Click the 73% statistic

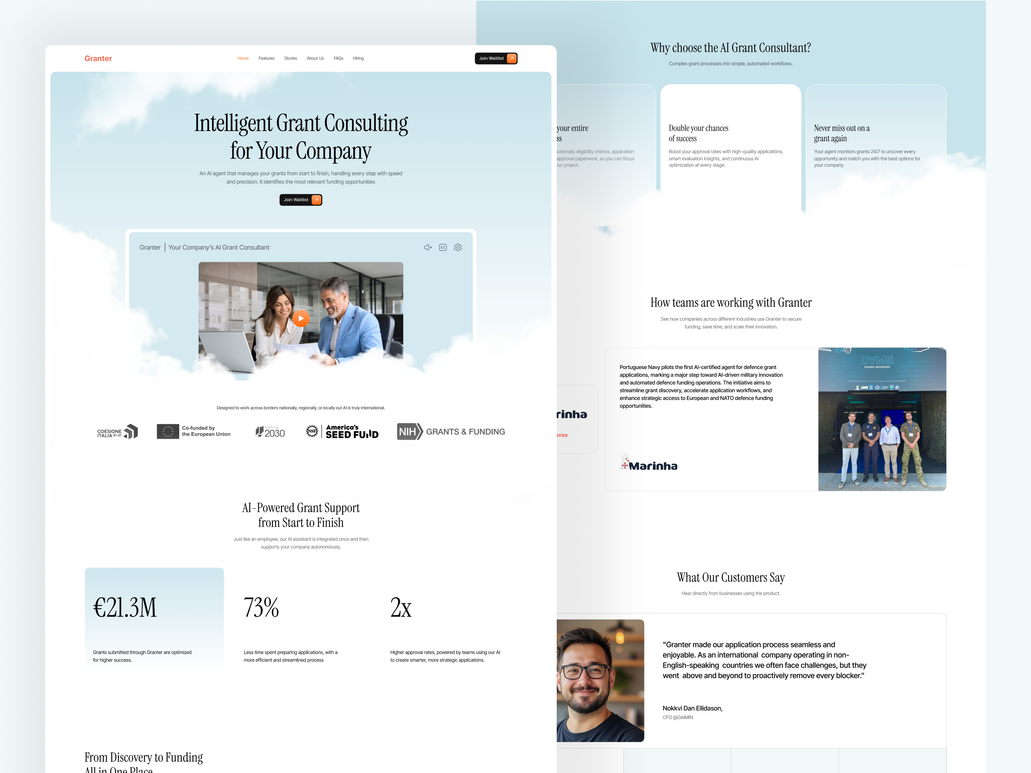tap(261, 607)
